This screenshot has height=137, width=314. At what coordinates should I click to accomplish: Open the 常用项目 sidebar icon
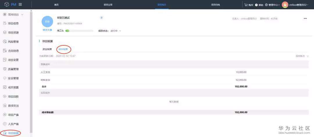click(5, 14)
